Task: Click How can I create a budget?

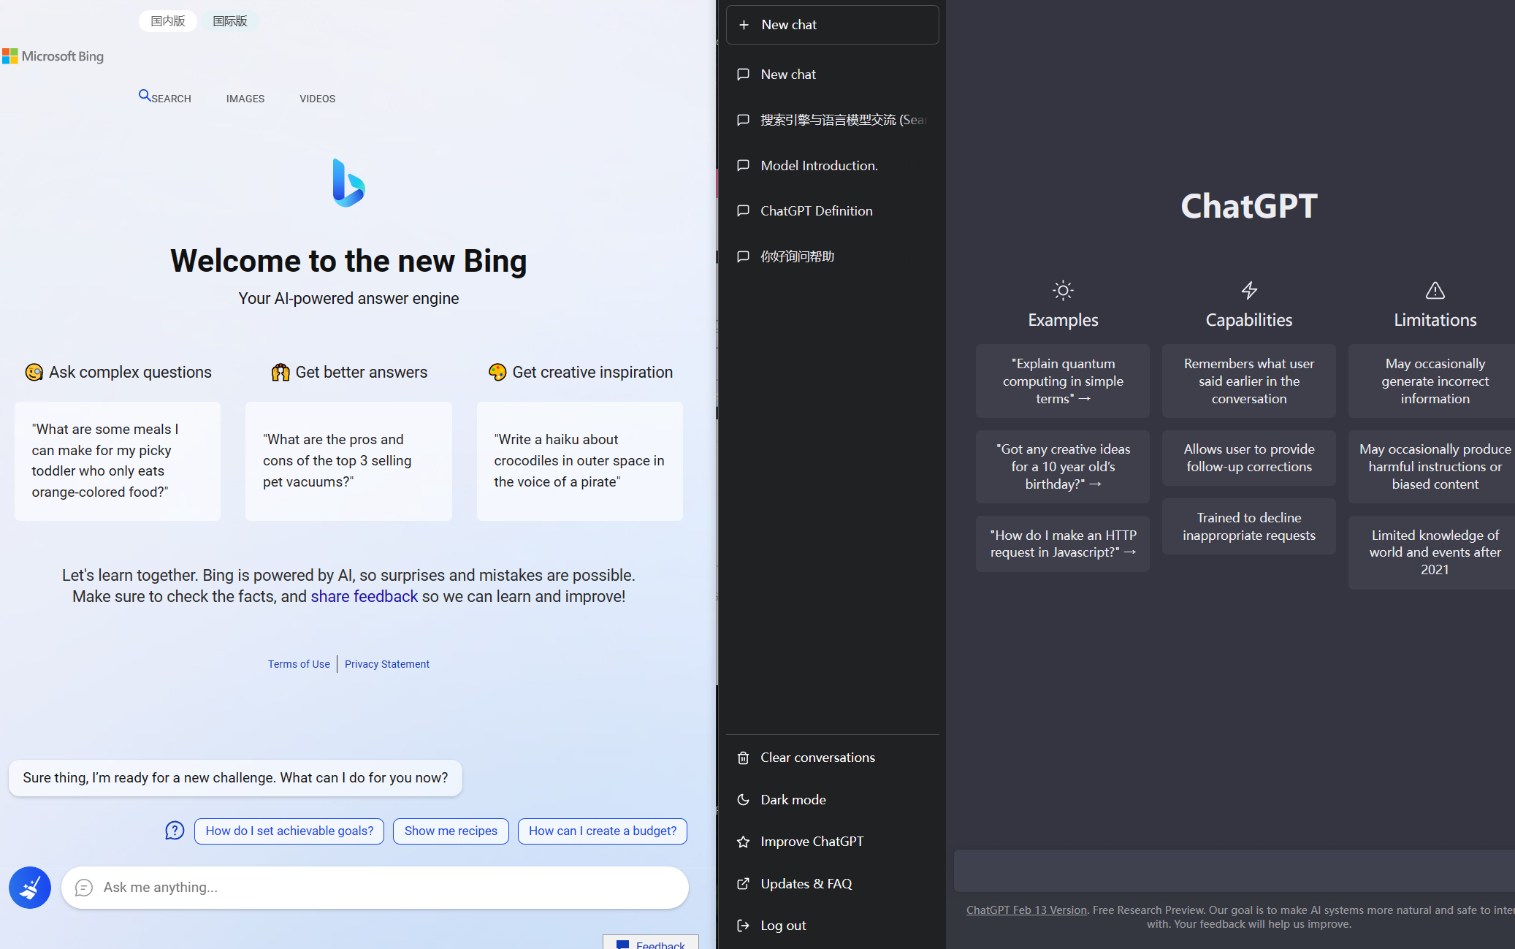Action: point(603,831)
